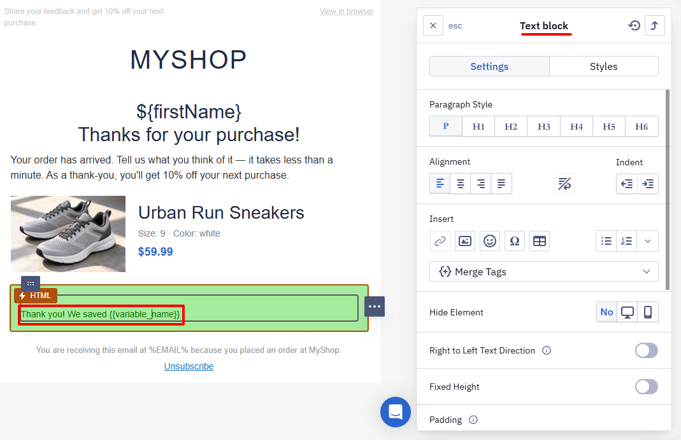Viewport: 681px width, 440px height.
Task: Click the receiving email footer text
Action: point(189,350)
